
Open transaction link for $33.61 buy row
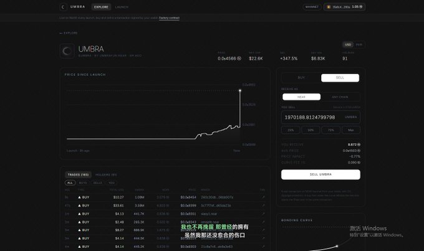pos(263,206)
